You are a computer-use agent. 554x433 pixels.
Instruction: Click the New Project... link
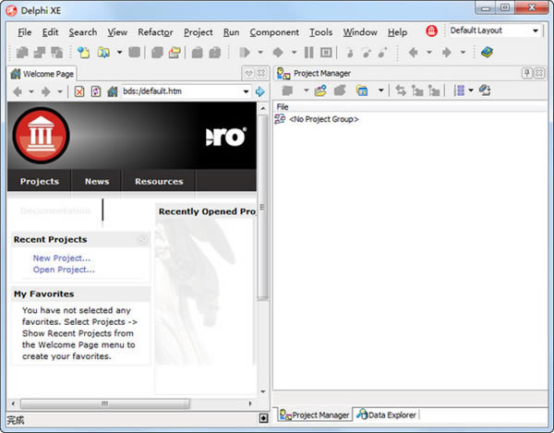point(62,259)
